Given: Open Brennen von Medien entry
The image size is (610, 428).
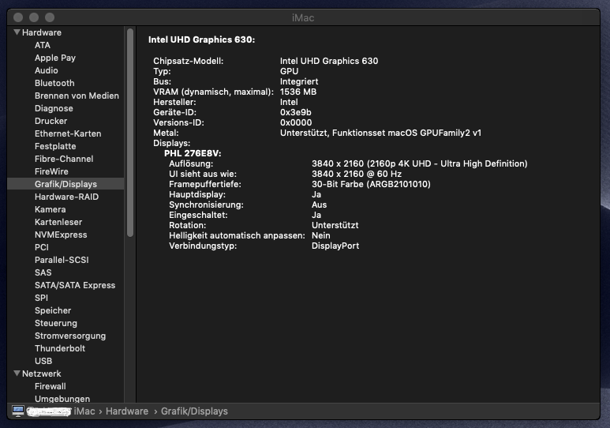Looking at the screenshot, I should 77,96.
